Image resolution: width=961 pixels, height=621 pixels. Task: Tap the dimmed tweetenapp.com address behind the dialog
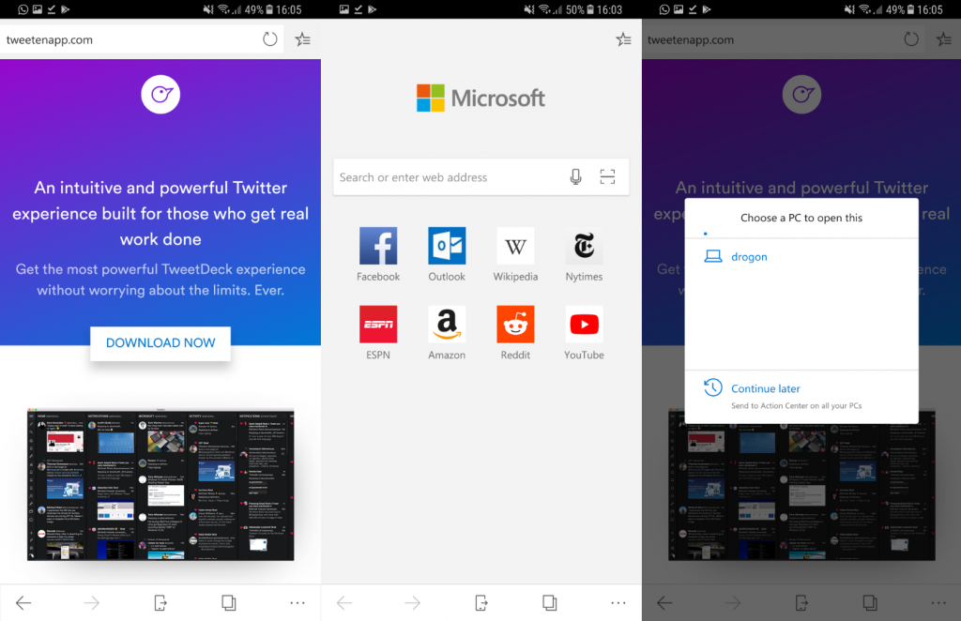691,39
